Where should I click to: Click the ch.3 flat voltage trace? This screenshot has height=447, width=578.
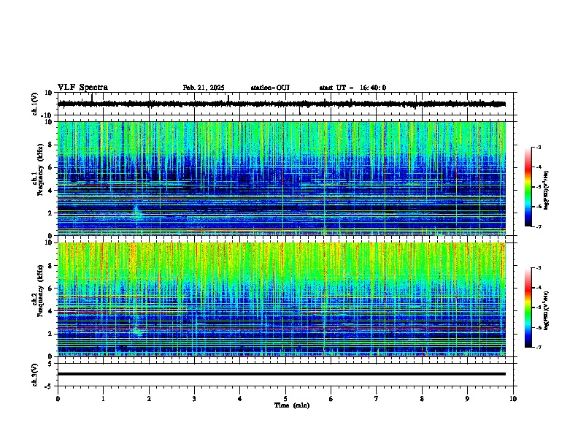282,374
